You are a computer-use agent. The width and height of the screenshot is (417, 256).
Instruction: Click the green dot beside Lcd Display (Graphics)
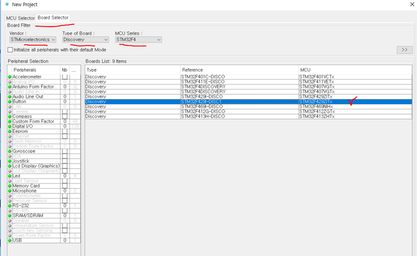(x=10, y=166)
